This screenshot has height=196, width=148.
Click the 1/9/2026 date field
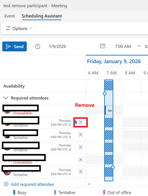point(57,47)
